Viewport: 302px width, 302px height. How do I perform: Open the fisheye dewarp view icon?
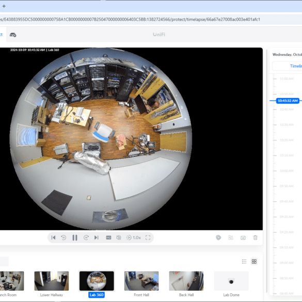(x=218, y=237)
